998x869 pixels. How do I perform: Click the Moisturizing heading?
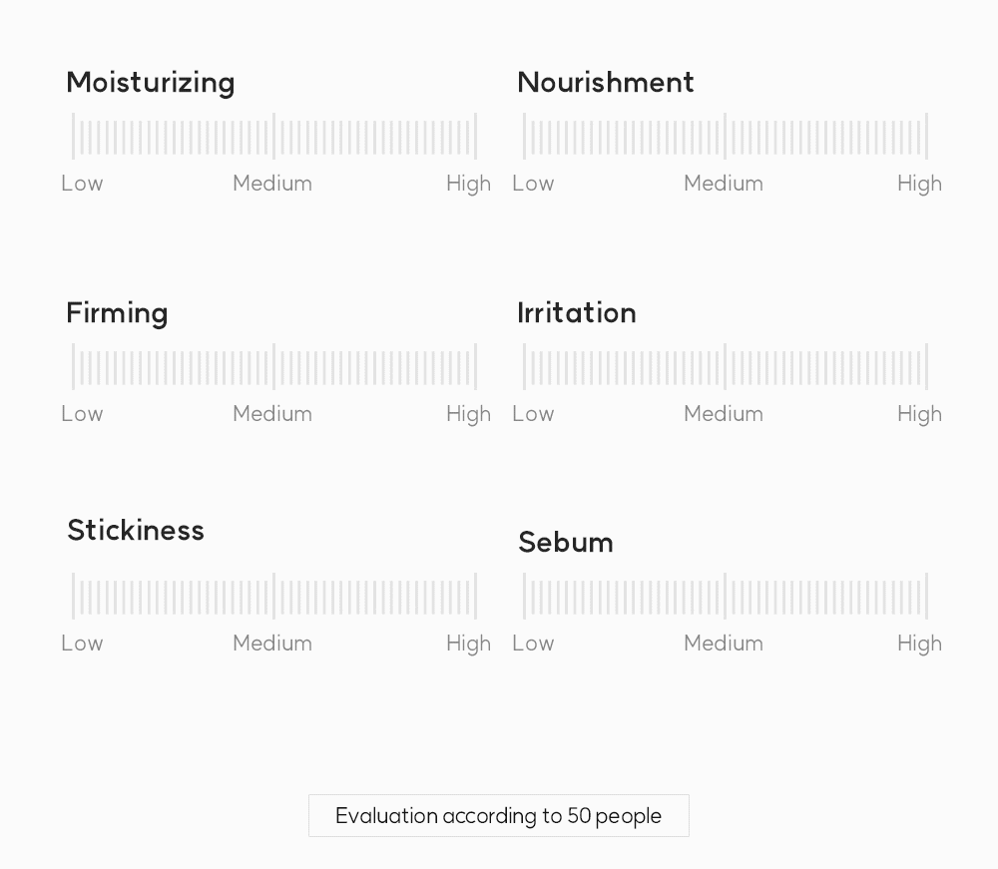pyautogui.click(x=151, y=83)
